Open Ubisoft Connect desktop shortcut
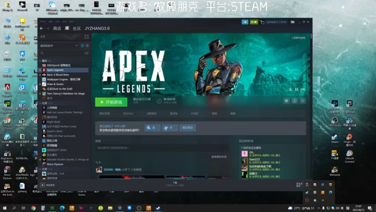The image size is (376, 212). 350,156
